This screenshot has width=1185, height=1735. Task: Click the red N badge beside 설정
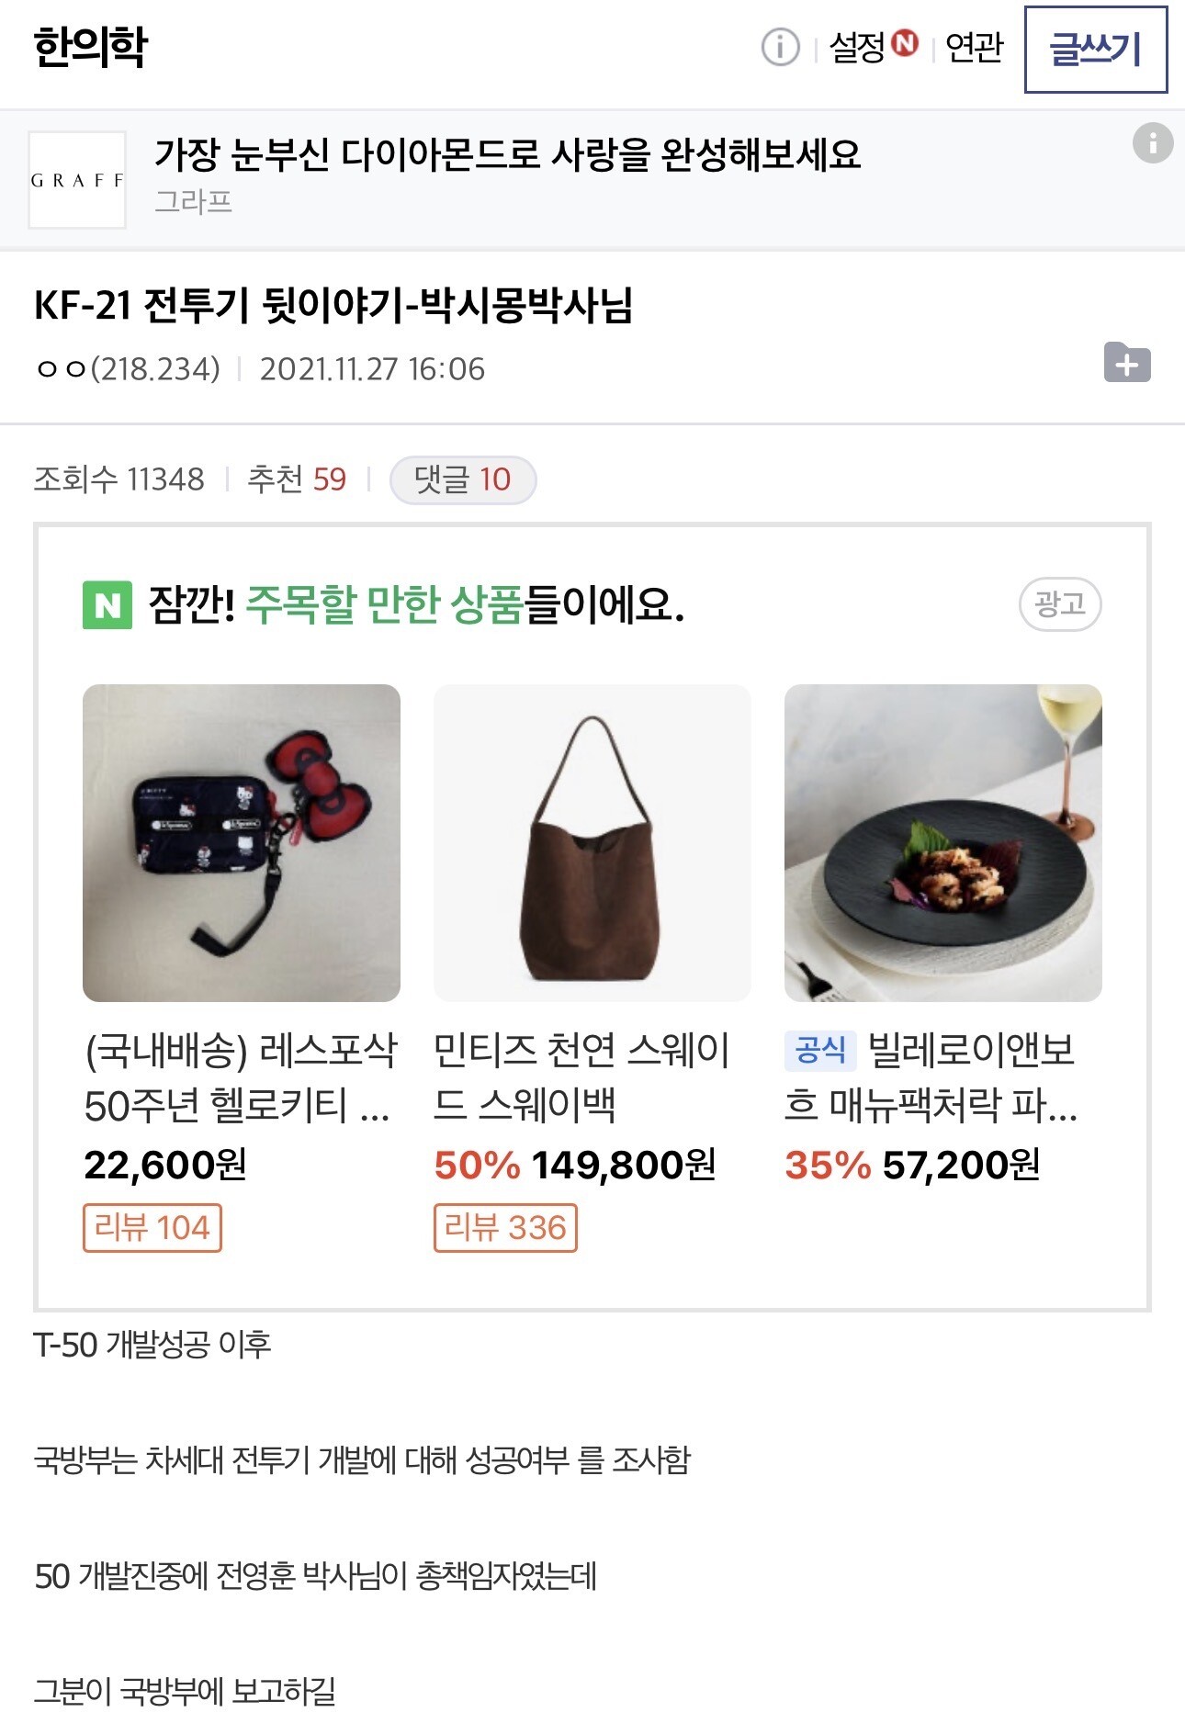905,43
